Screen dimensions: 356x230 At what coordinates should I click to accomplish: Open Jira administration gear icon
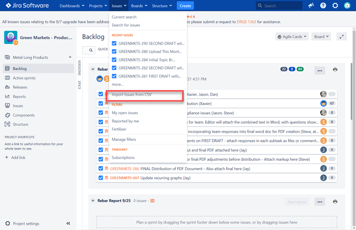[x=335, y=5]
